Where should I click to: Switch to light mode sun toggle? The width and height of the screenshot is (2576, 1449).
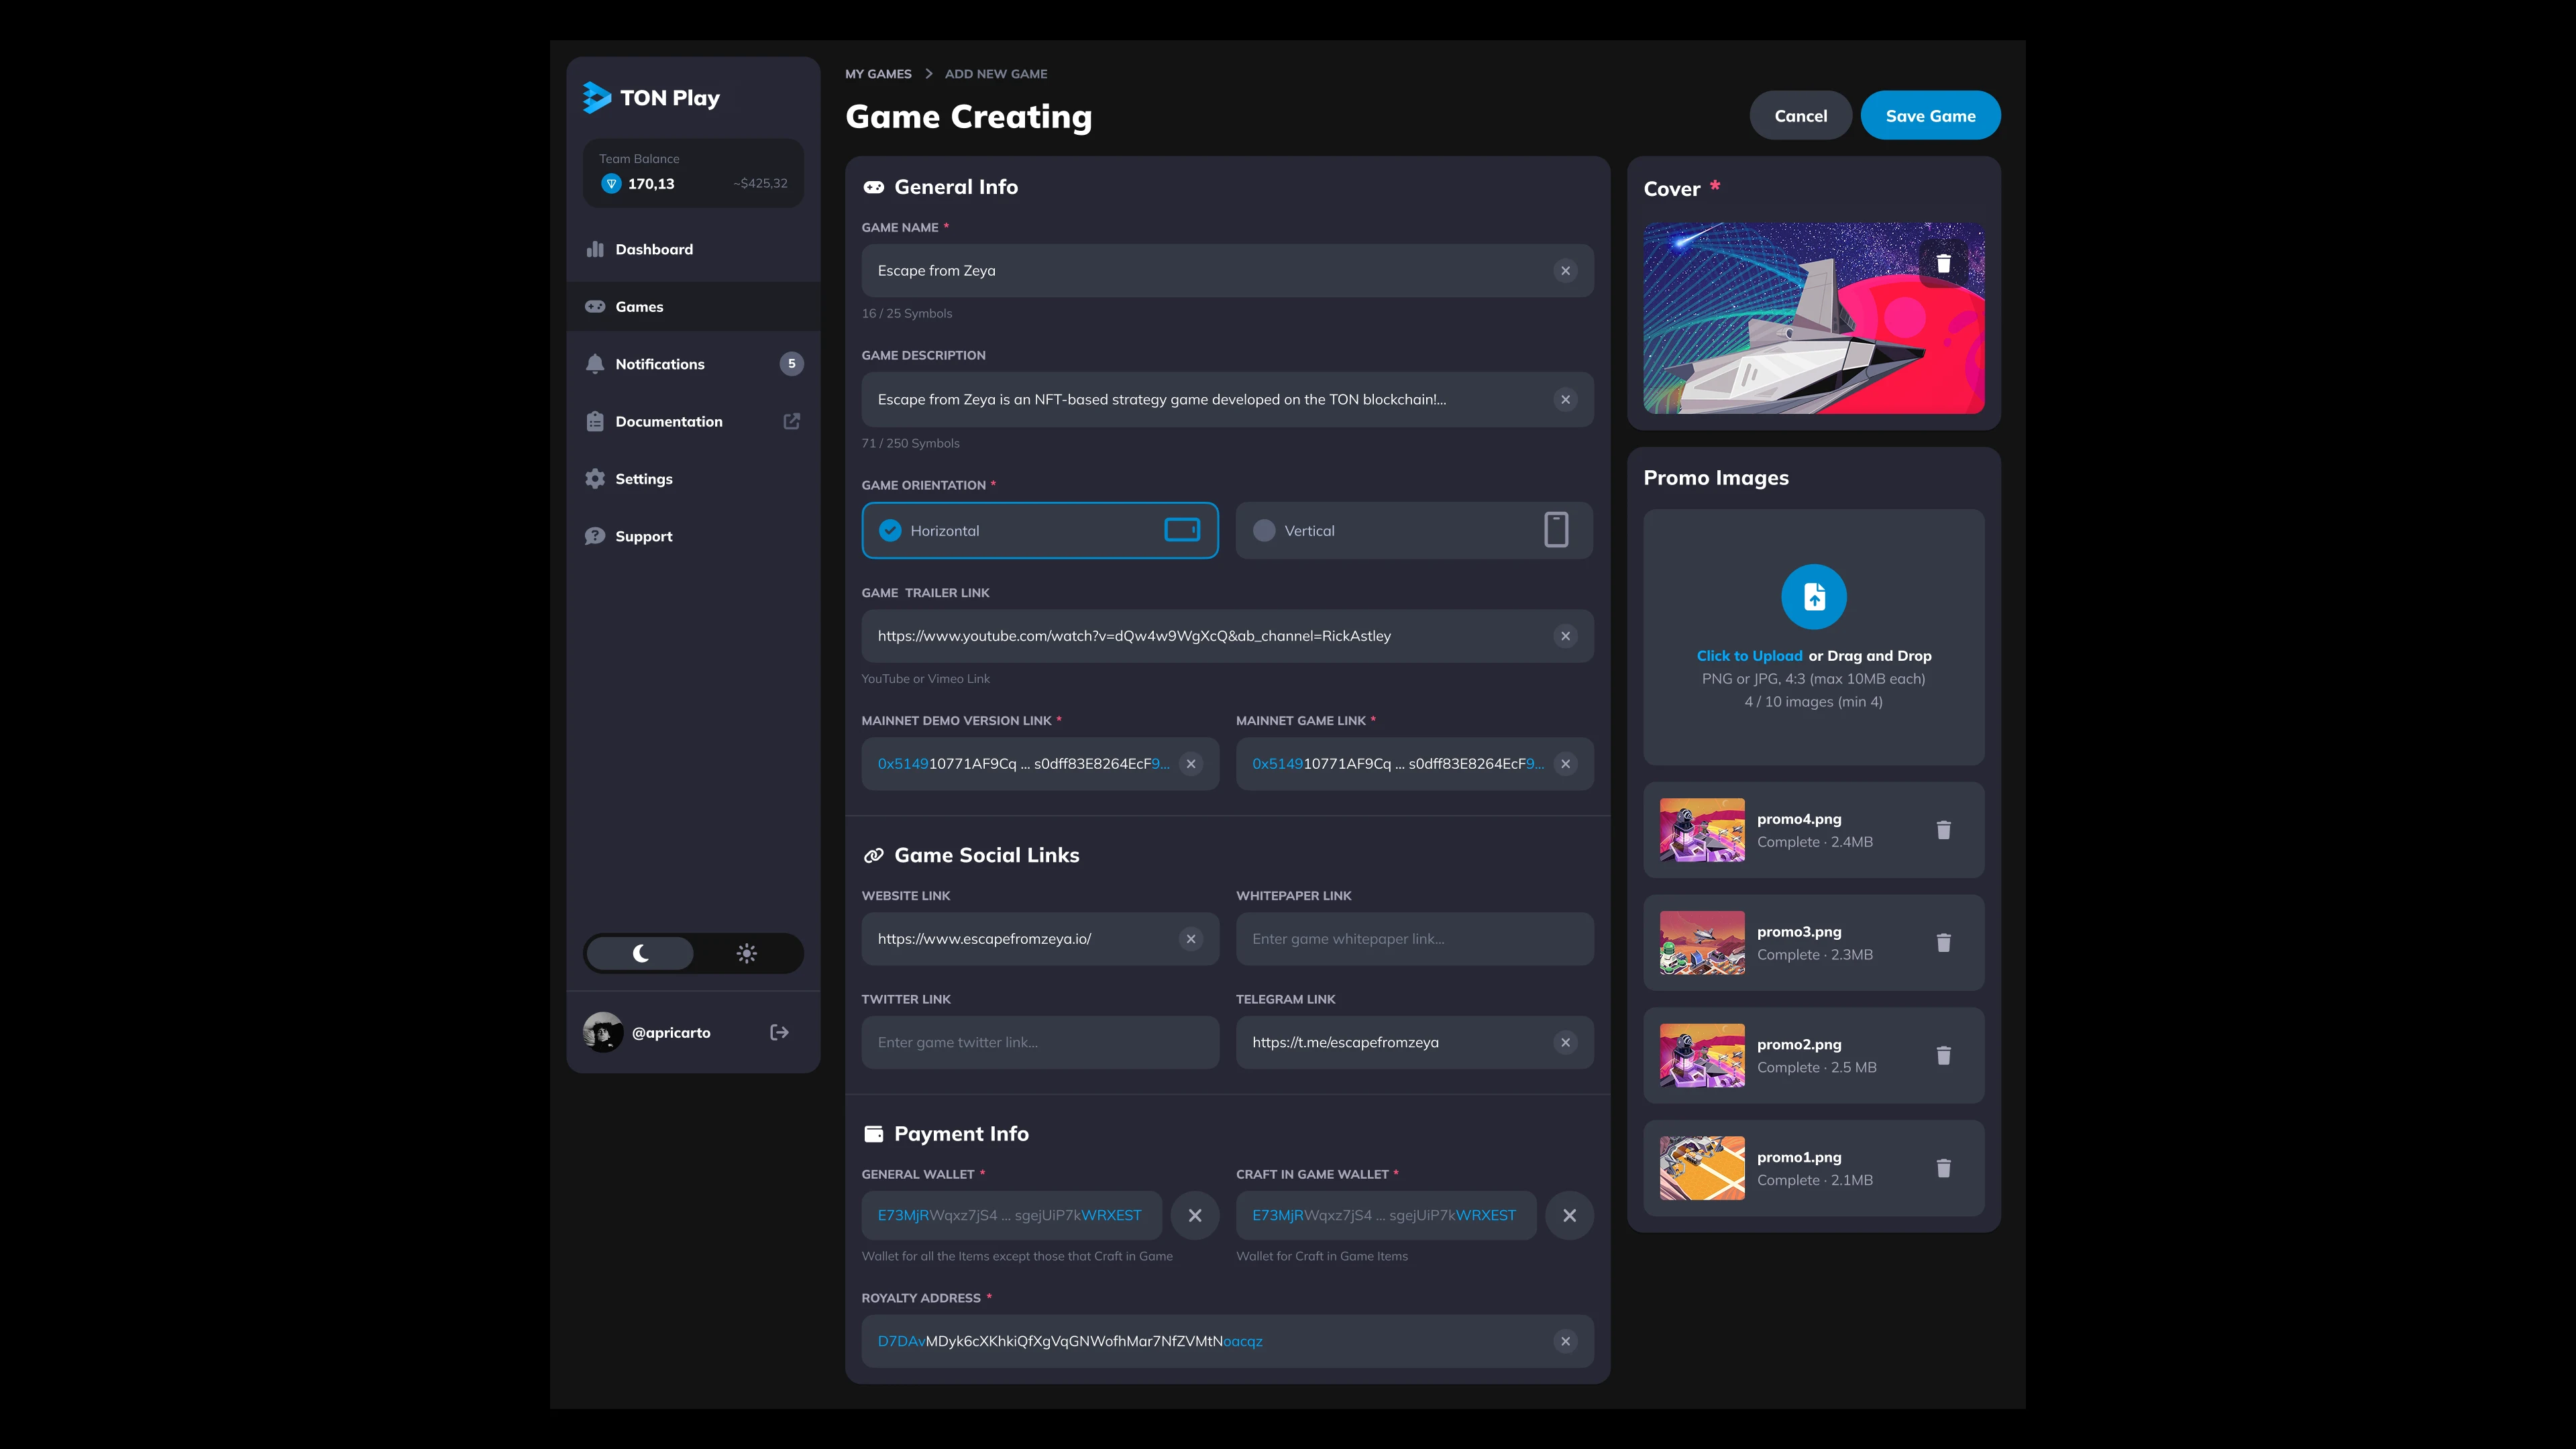[x=746, y=953]
